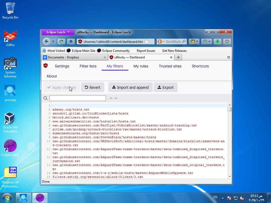
Task: Click the Eclipse Lun3r taskbar button
Action: [x=40, y=198]
